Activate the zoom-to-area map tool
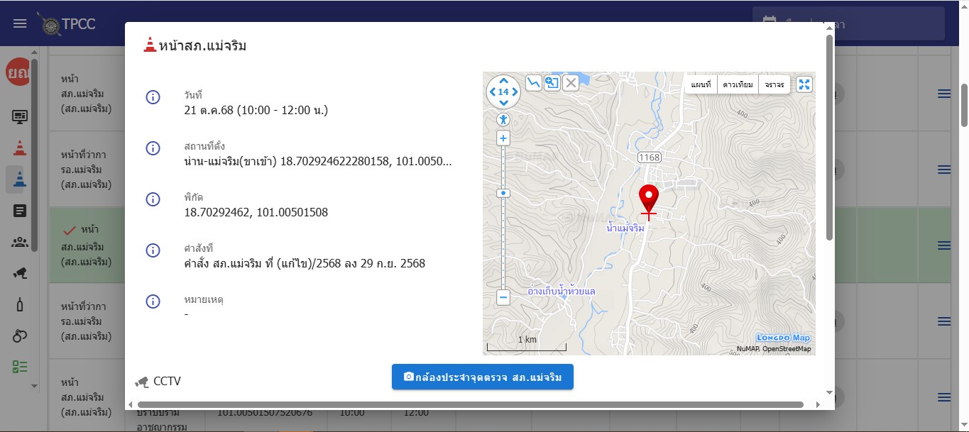 tap(552, 83)
